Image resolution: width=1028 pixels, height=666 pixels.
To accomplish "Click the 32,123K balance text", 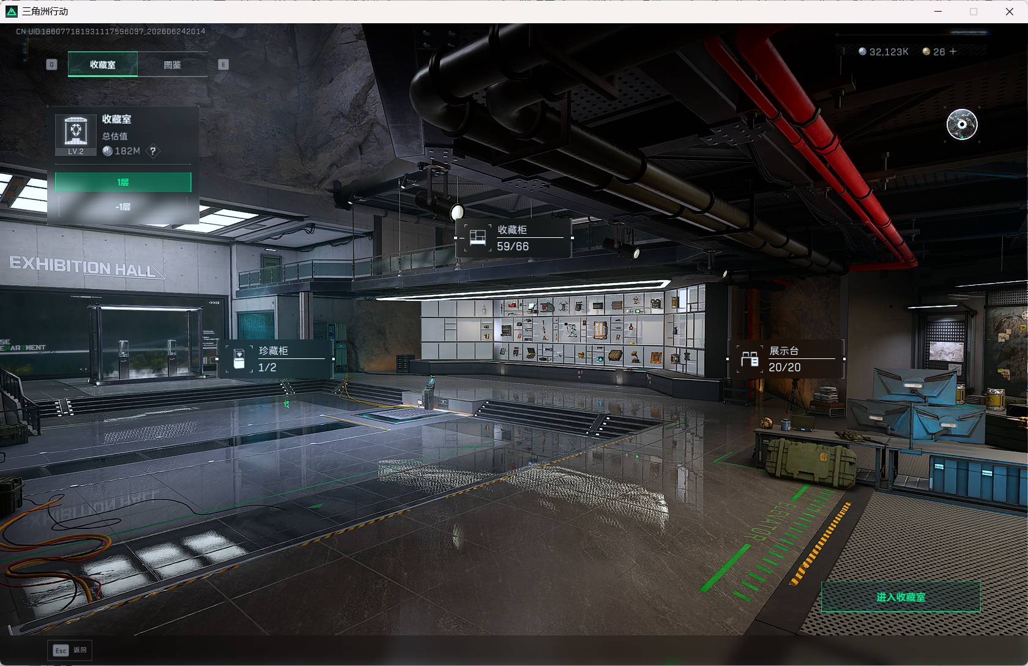I will coord(888,52).
